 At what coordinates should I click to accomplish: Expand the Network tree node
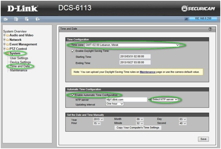coord(4,40)
